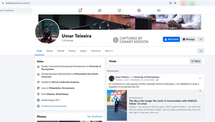Open the Watch video icon
Screen dimensions: 215x122
[x=119, y=10]
